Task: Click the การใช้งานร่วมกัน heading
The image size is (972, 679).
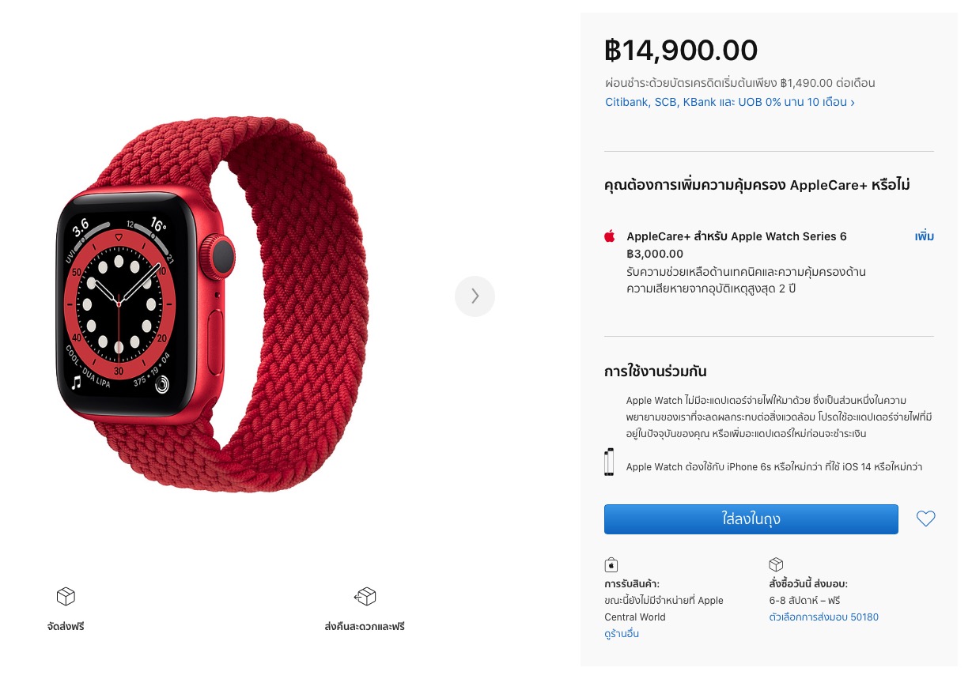Action: pyautogui.click(x=656, y=372)
